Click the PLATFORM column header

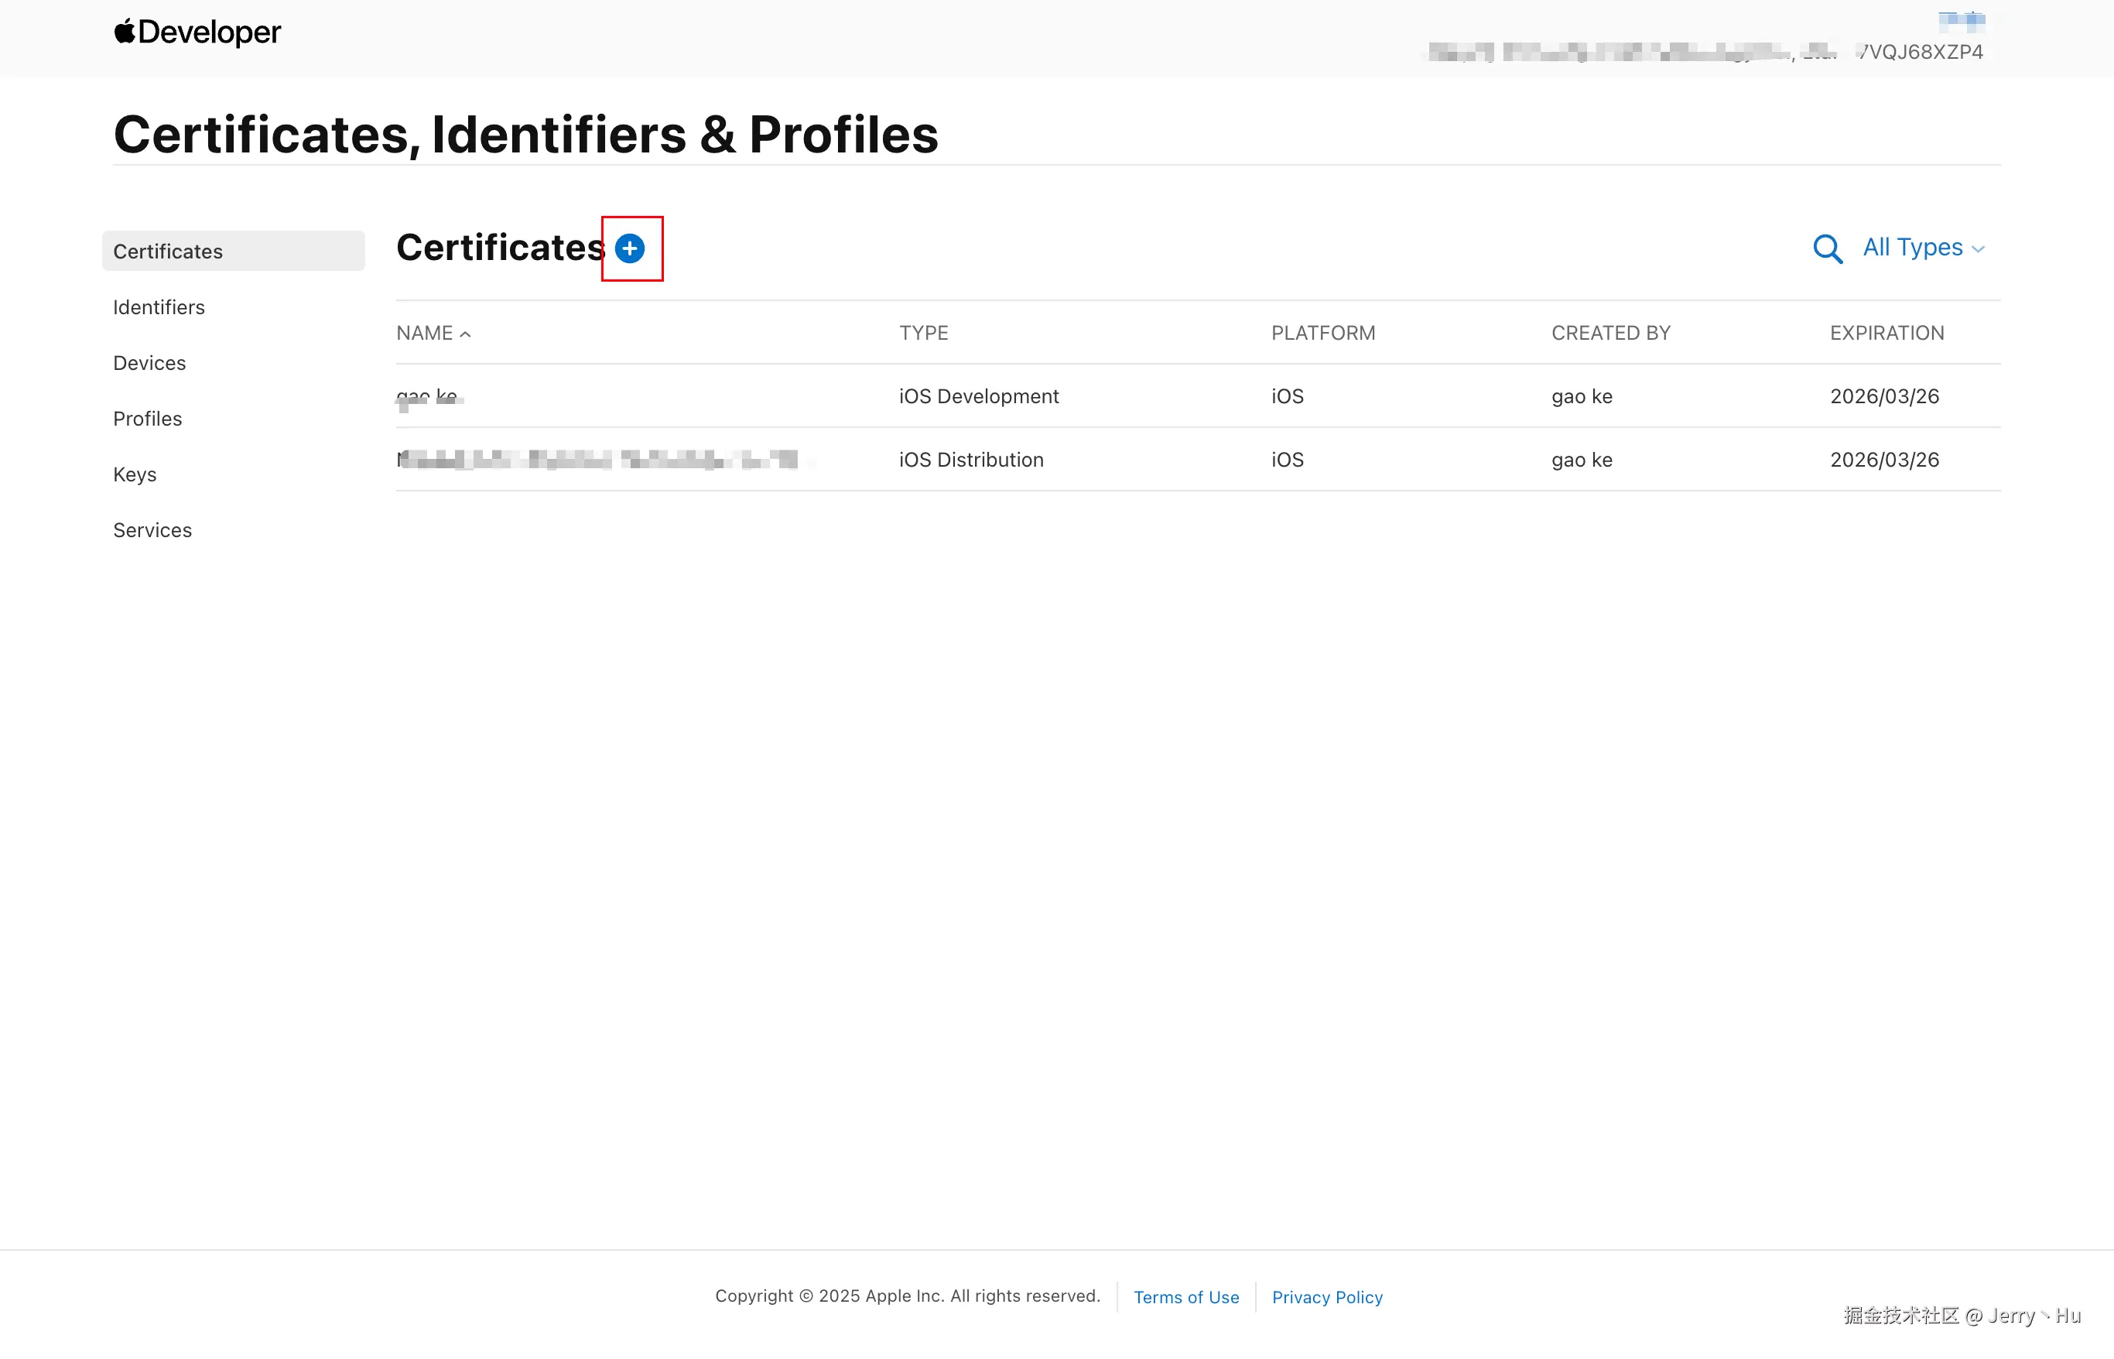(x=1322, y=334)
